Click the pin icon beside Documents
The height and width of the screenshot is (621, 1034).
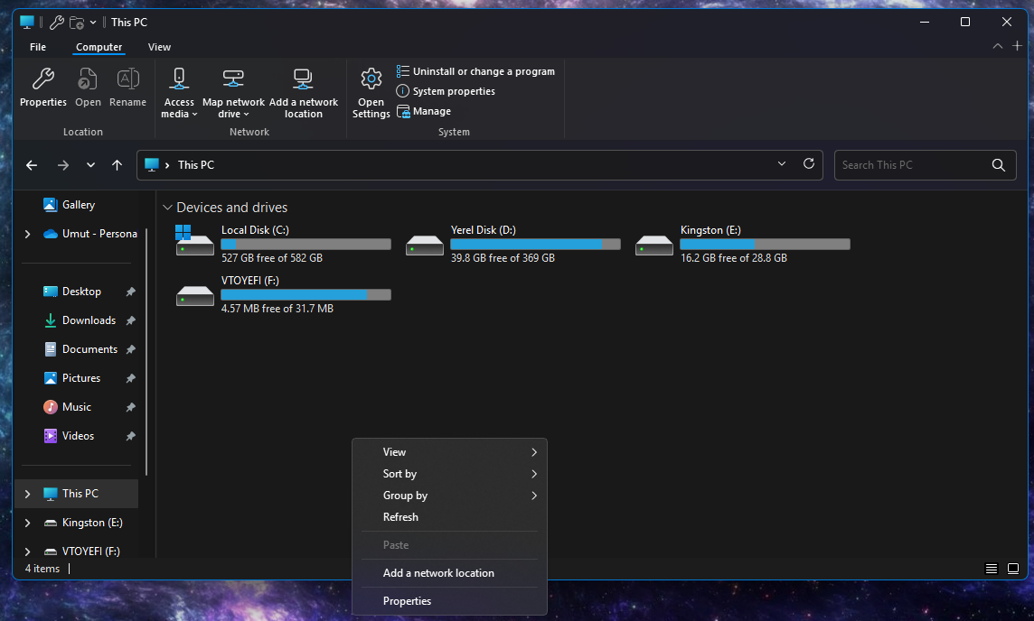click(x=130, y=349)
